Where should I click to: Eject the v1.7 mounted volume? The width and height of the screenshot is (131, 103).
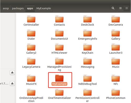[x=12, y=84]
